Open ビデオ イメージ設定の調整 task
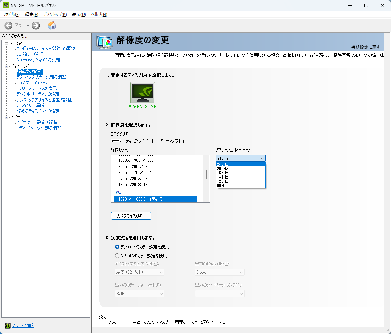The image size is (391, 334). coord(39,128)
